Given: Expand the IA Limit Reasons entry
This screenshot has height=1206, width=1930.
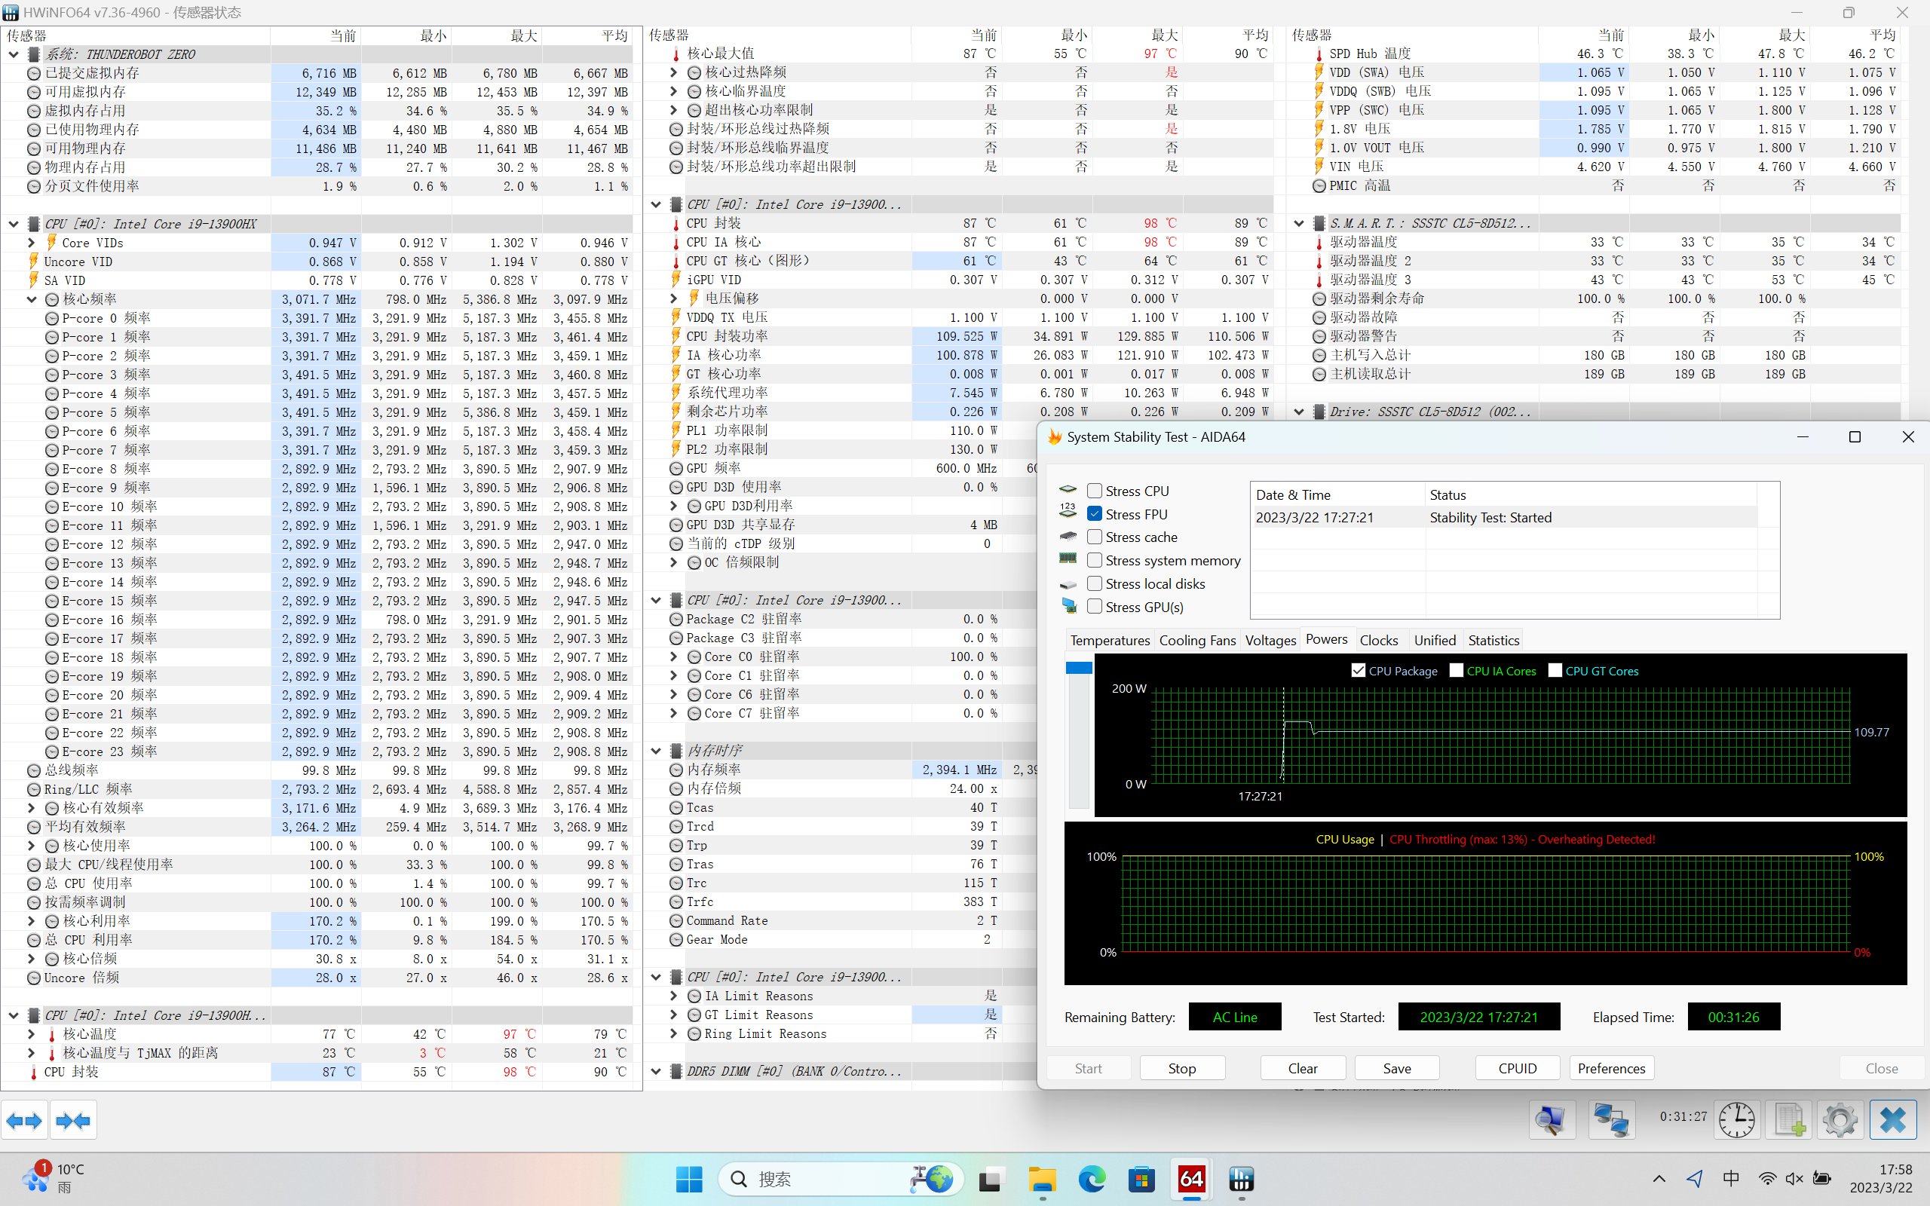Looking at the screenshot, I should pos(673,996).
